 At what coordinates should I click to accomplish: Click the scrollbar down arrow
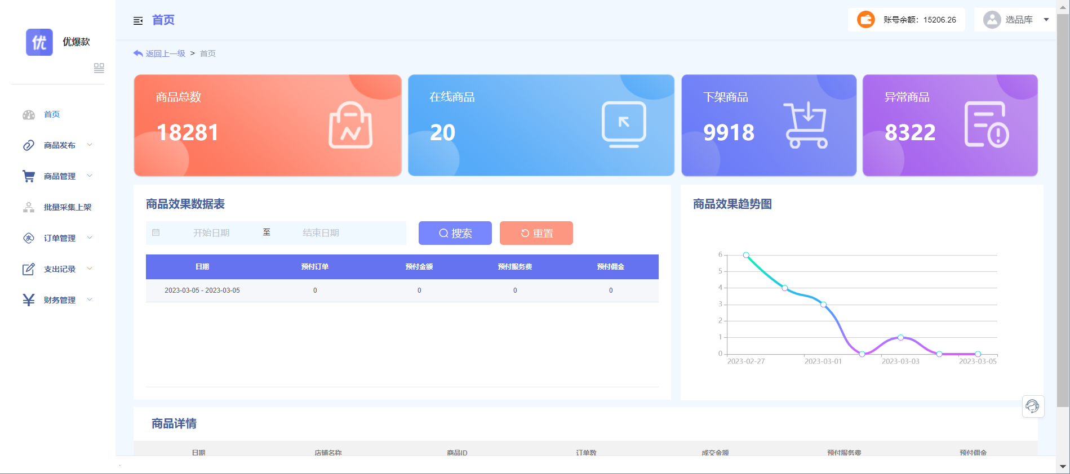click(1063, 467)
